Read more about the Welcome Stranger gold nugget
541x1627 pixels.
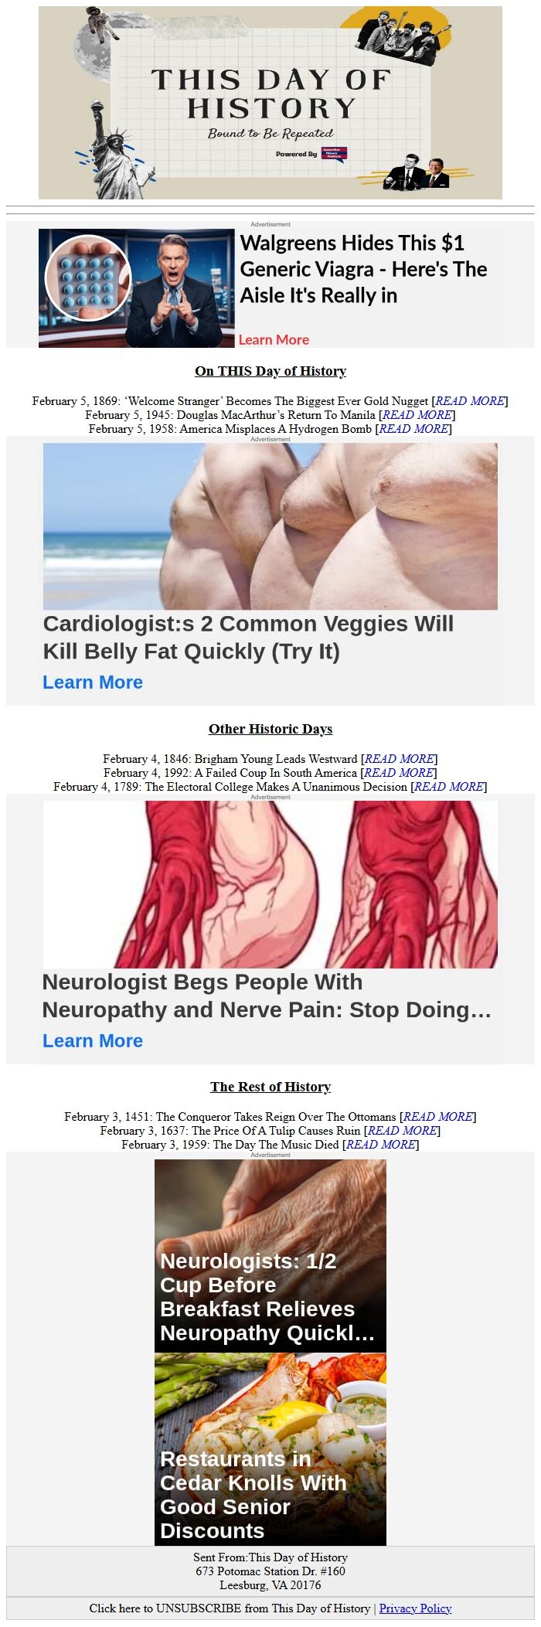470,401
